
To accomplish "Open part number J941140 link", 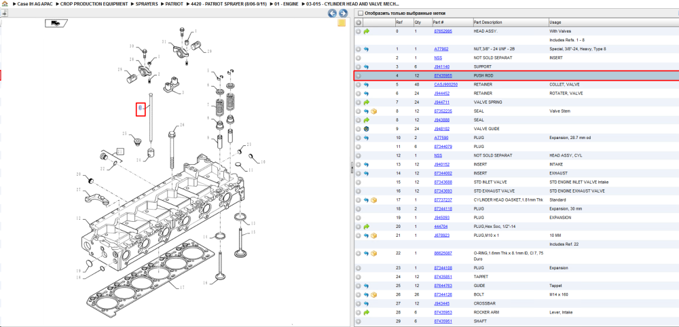I will click(x=442, y=66).
